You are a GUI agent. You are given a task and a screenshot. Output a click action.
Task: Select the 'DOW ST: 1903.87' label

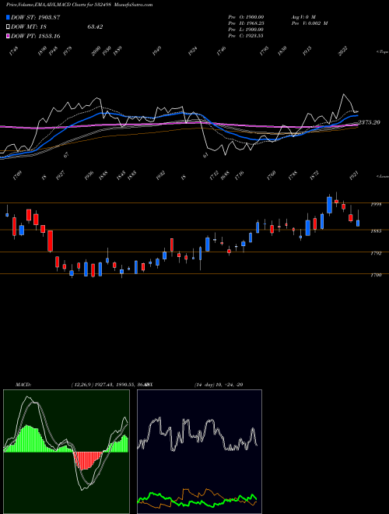point(36,17)
